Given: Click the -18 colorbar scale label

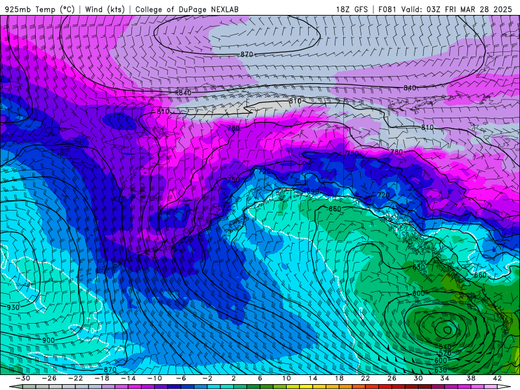Looking at the screenshot, I should [x=102, y=378].
